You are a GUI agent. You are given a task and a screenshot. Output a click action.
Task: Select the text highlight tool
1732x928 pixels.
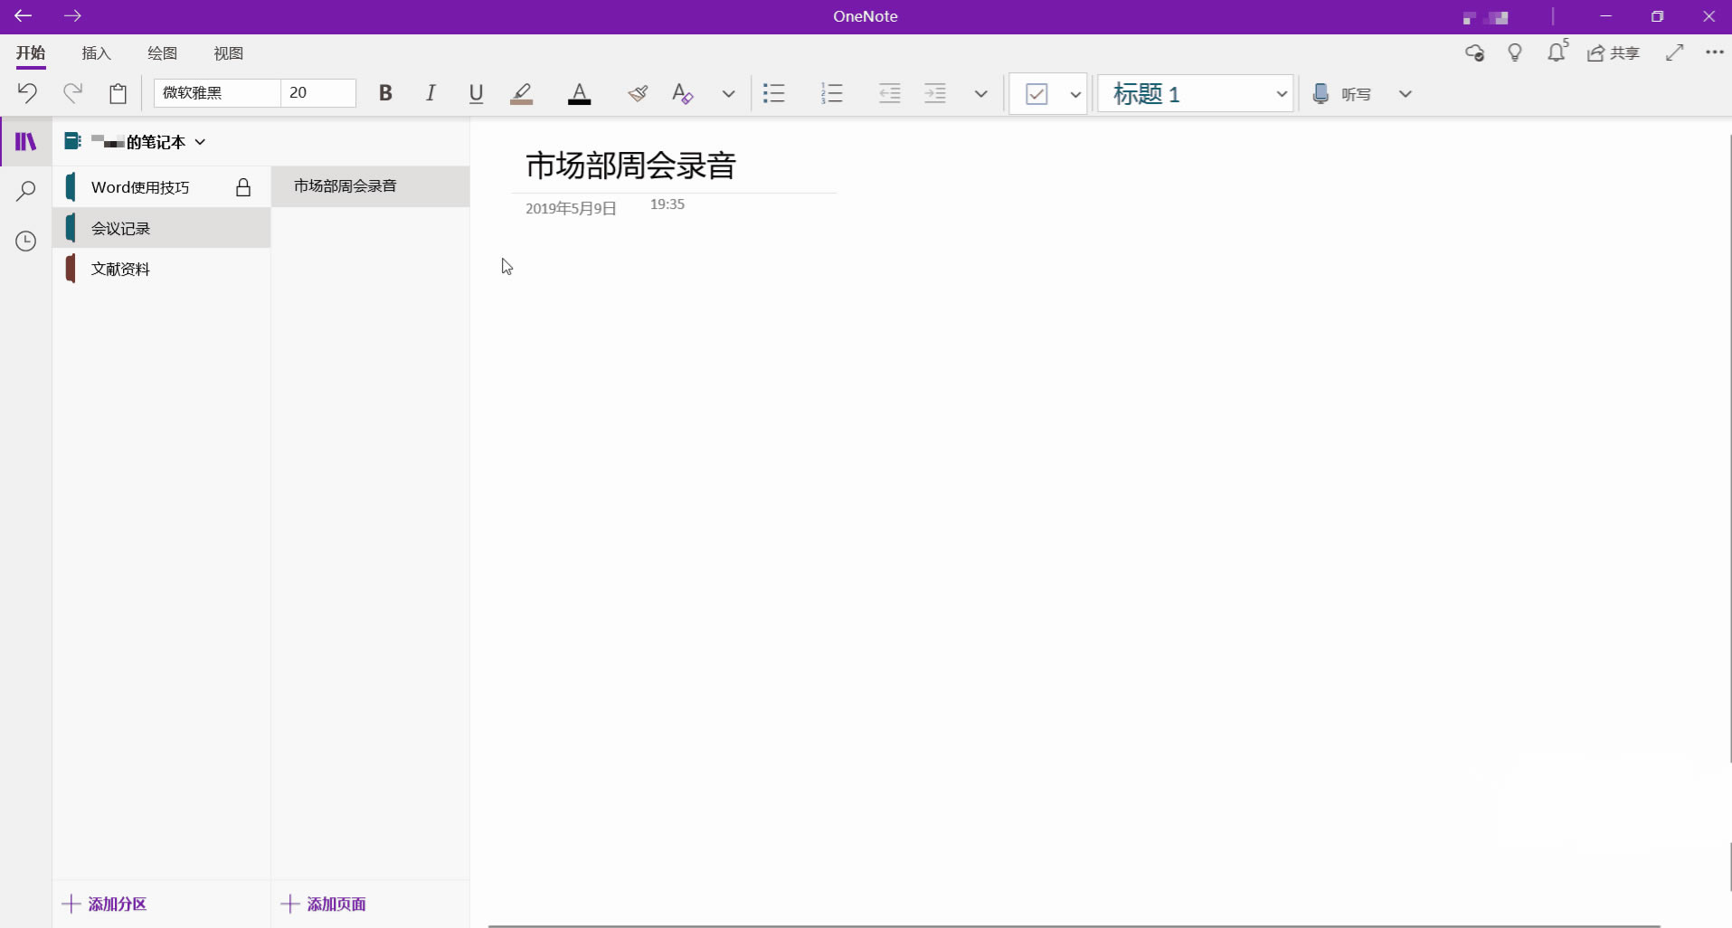point(522,93)
